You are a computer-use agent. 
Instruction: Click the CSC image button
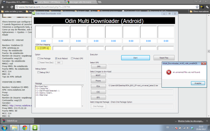click(98, 91)
